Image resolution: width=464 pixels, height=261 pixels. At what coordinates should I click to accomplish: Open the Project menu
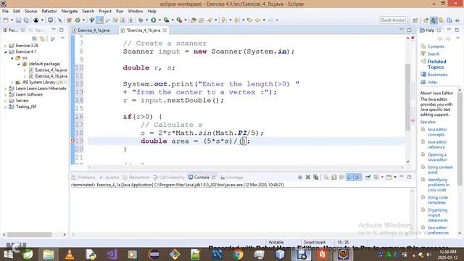tap(105, 11)
